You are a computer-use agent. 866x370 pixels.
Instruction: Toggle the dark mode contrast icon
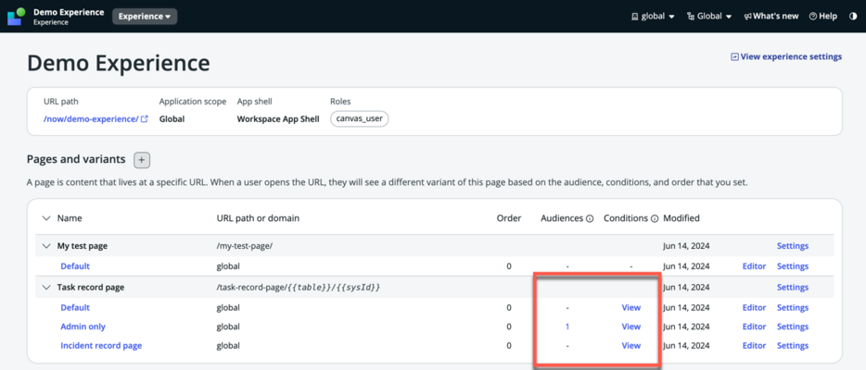853,17
